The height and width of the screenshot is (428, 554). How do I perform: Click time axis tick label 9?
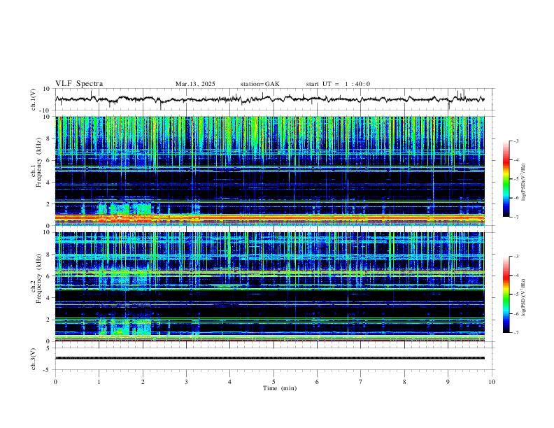(x=448, y=382)
